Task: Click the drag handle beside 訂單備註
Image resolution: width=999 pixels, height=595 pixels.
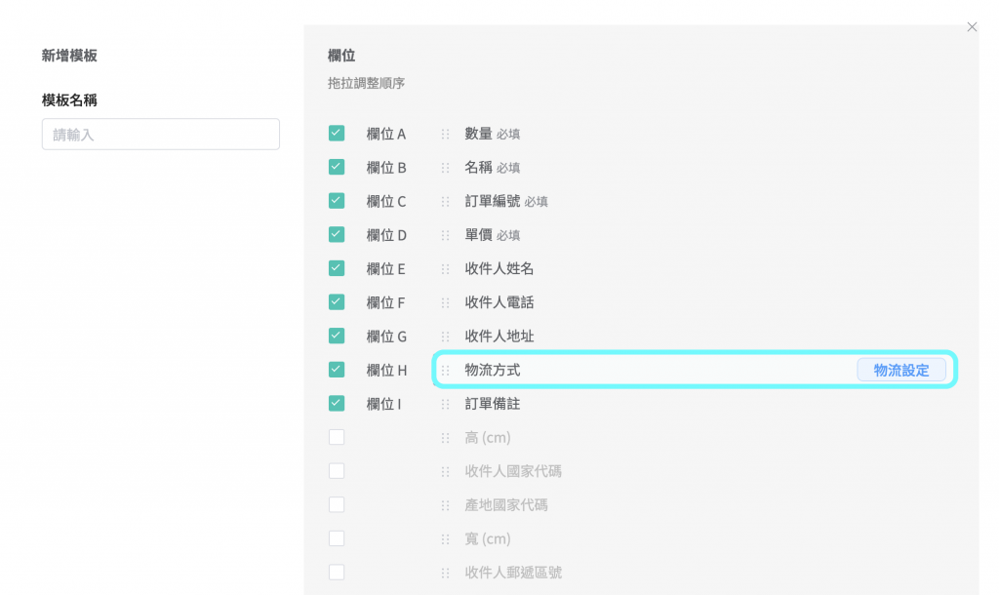Action: click(x=446, y=404)
